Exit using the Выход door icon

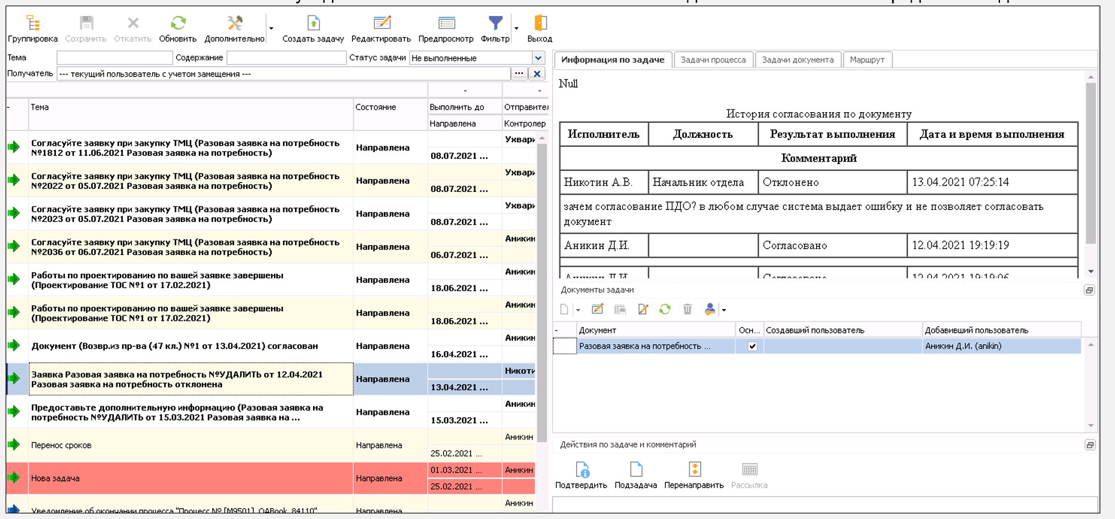pos(539,24)
